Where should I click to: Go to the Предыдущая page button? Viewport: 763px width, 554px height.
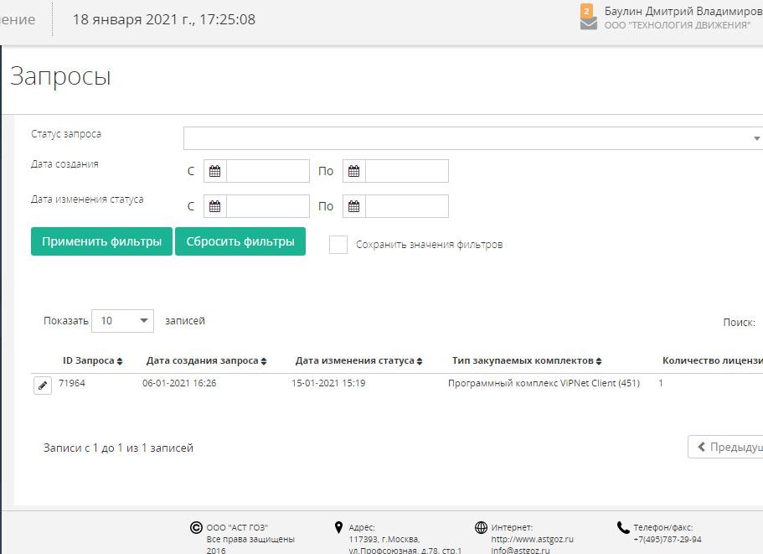coord(725,447)
